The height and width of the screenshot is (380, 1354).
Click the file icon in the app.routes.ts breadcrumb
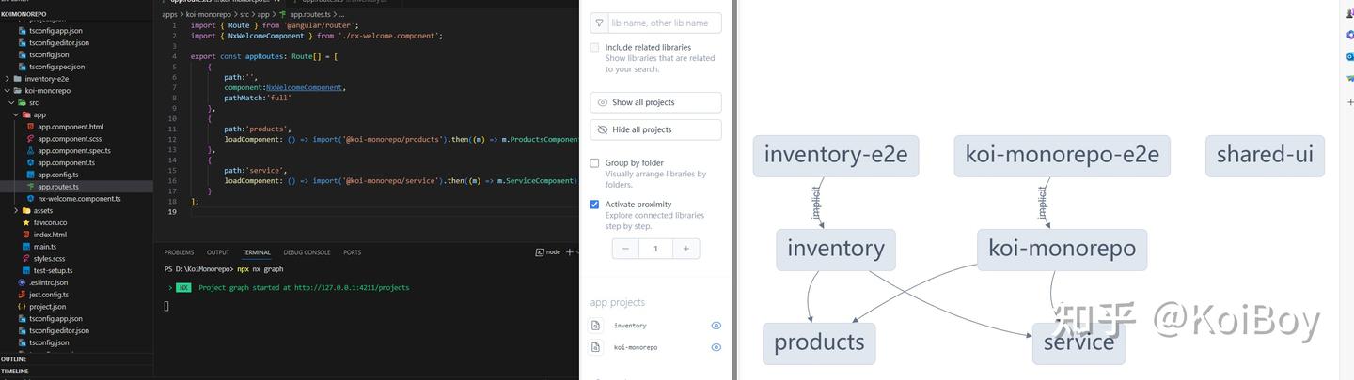[x=283, y=14]
